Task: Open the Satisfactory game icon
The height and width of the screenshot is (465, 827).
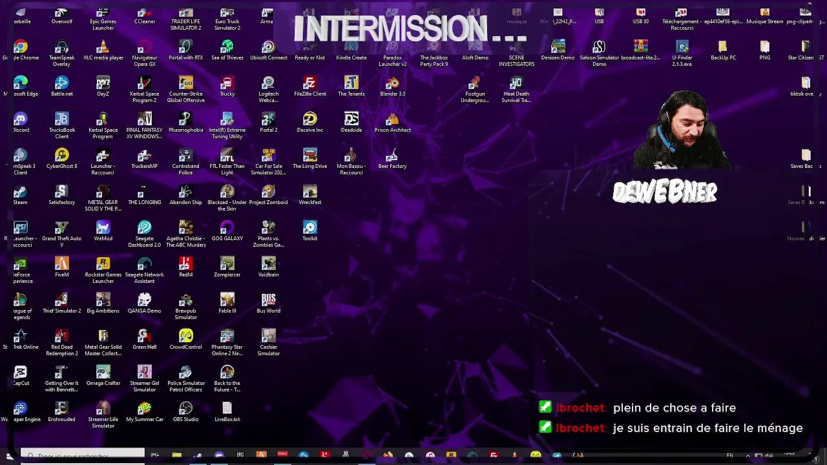Action: click(x=61, y=195)
